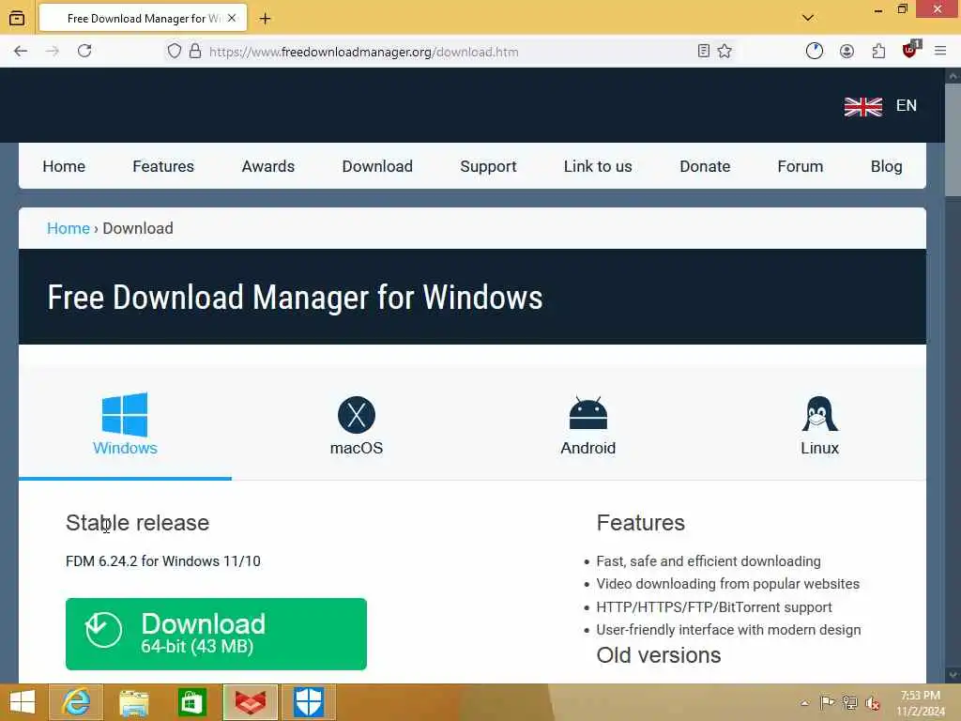
Task: Open a new tab with plus icon
Action: coord(265,19)
